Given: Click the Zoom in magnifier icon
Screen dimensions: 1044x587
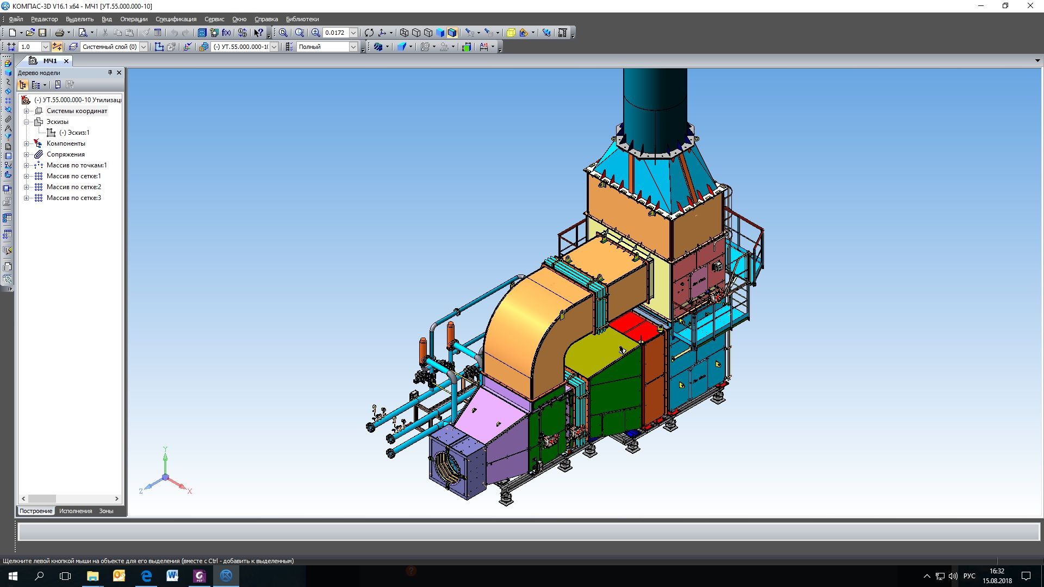Looking at the screenshot, I should coord(315,33).
